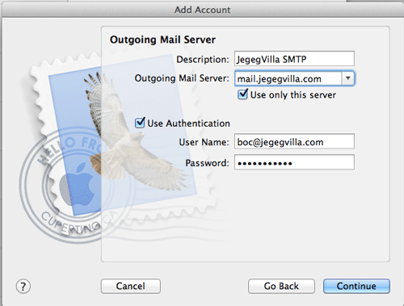Screen dimensions: 404x306
Task: Uncheck the Use Authentication checkbox
Action: tap(140, 123)
